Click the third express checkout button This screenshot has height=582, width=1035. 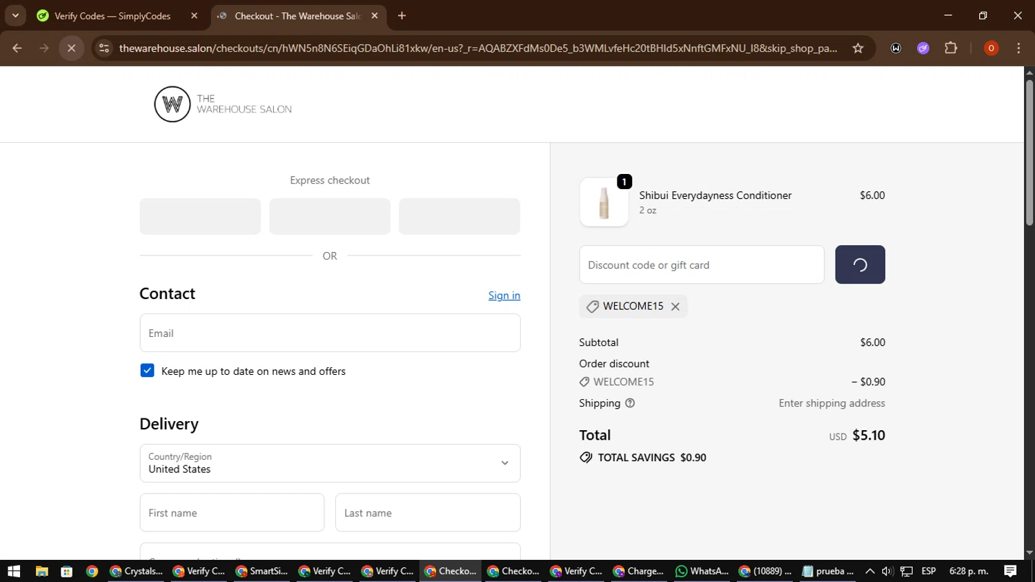point(460,216)
